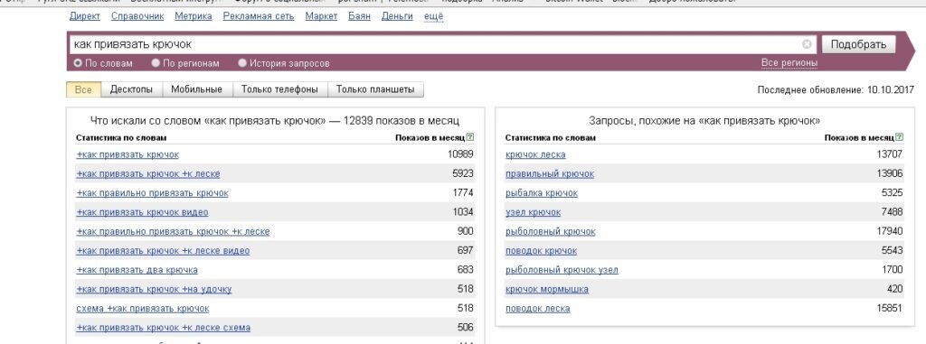Open the 'Метрика' link

click(194, 16)
